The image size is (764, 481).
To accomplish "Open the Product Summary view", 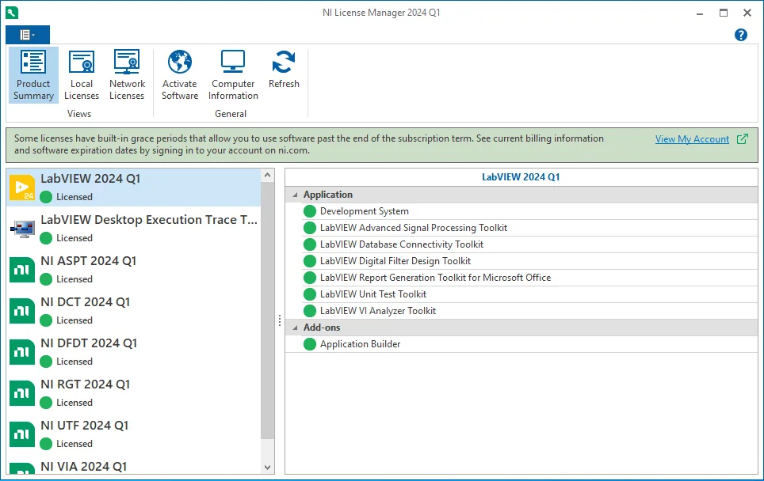I will coord(33,74).
